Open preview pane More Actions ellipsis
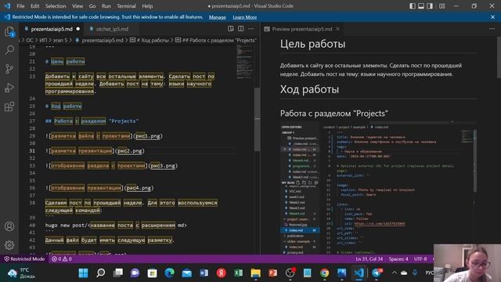 [x=492, y=29]
